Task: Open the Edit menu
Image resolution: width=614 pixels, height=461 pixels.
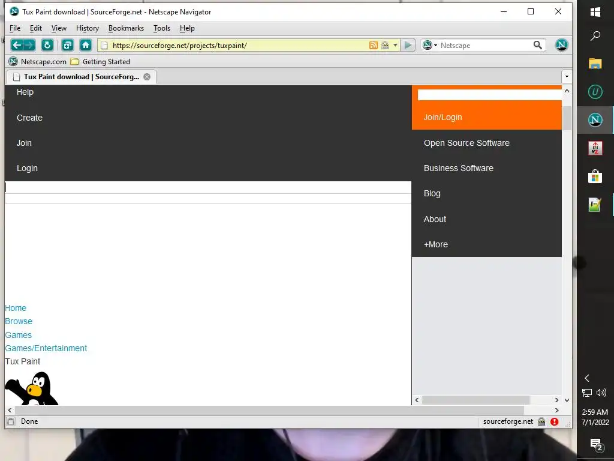Action: pos(35,28)
